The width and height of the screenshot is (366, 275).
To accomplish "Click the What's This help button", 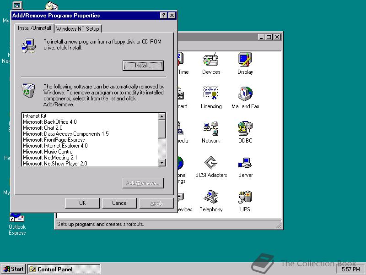I will (164, 16).
